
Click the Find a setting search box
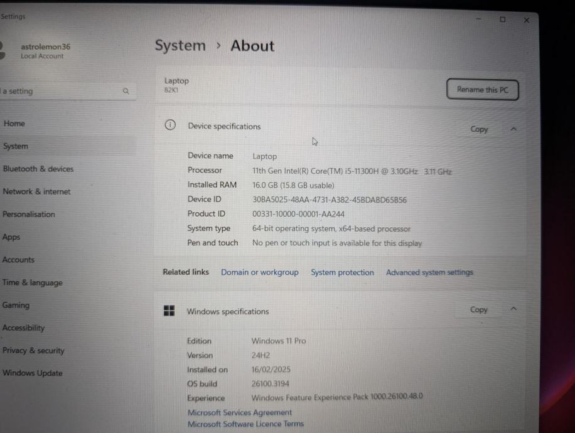[68, 91]
